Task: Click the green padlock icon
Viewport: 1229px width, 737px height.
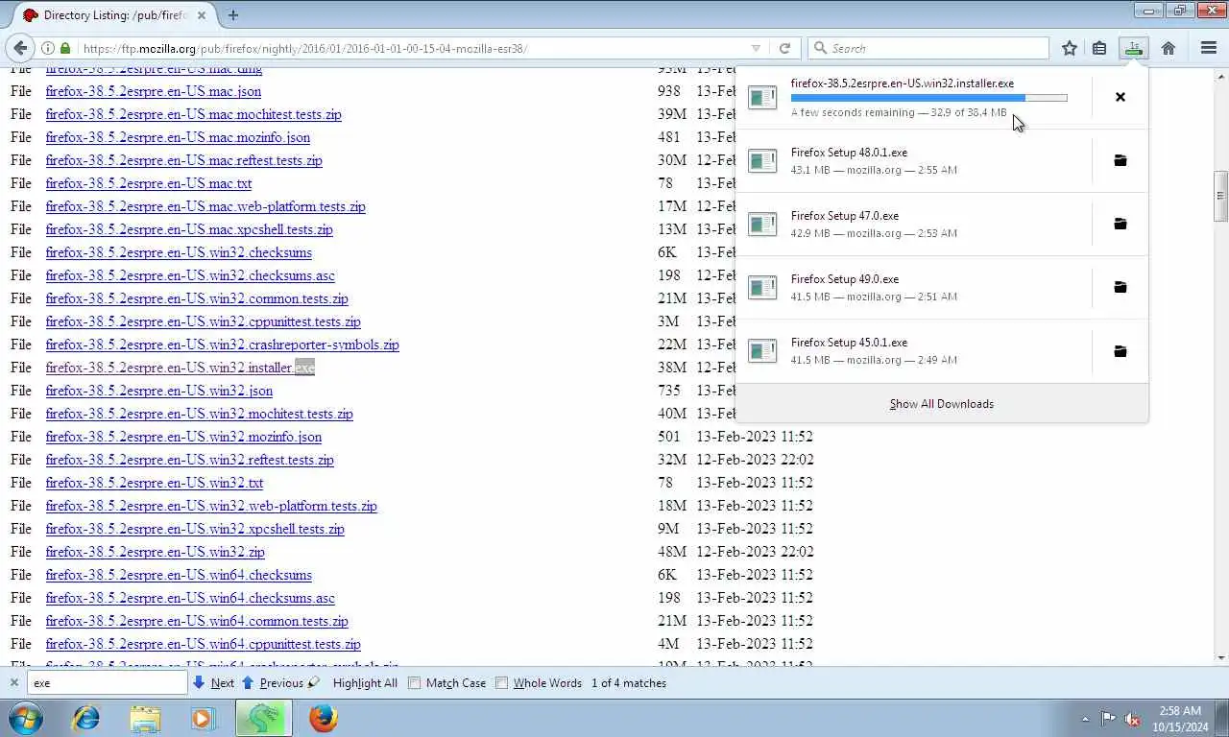Action: 65,48
